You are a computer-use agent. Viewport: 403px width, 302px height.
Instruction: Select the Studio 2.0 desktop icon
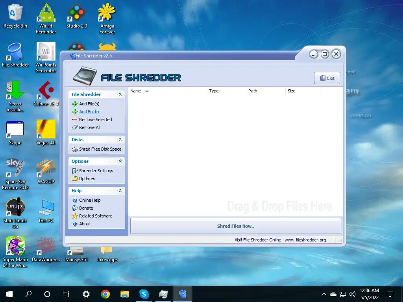[x=77, y=16]
